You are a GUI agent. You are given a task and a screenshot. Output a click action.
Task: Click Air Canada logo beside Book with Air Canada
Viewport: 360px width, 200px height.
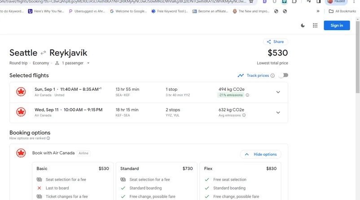pos(21,153)
